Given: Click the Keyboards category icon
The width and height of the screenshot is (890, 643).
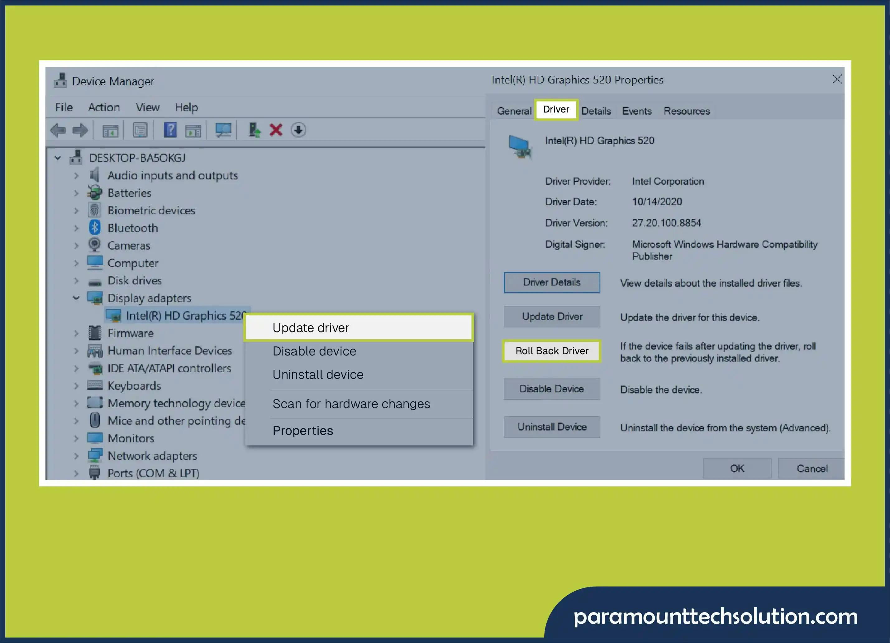Looking at the screenshot, I should click(95, 385).
